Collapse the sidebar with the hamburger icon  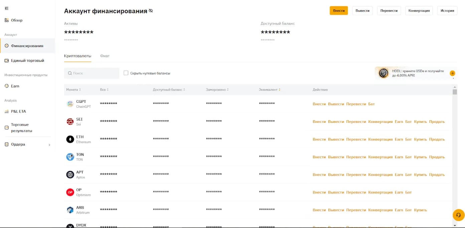pyautogui.click(x=7, y=8)
